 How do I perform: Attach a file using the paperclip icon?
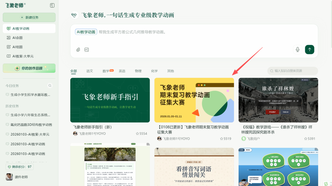78,49
